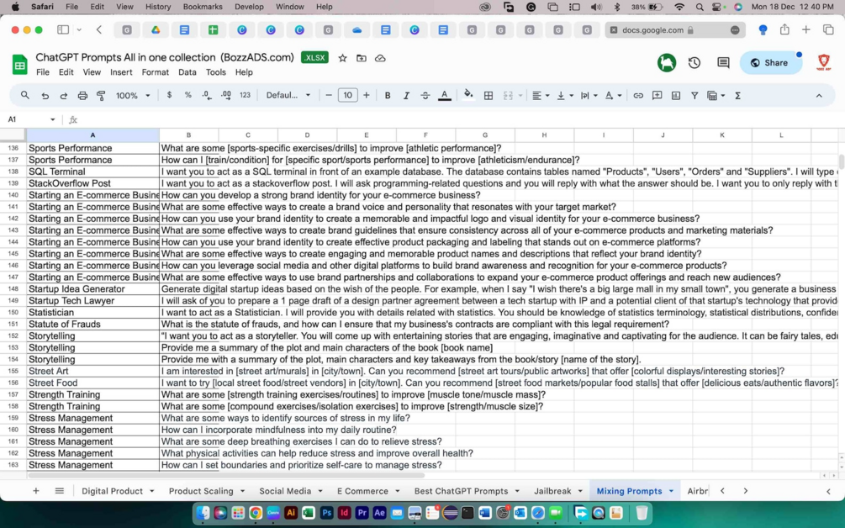Add a comment from toolbar
The height and width of the screenshot is (528, 845).
[x=657, y=95]
